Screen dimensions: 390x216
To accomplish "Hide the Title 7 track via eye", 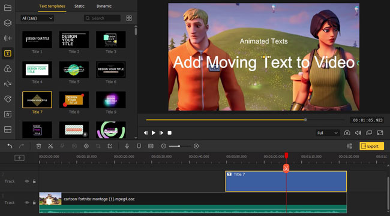I will click(x=27, y=181).
